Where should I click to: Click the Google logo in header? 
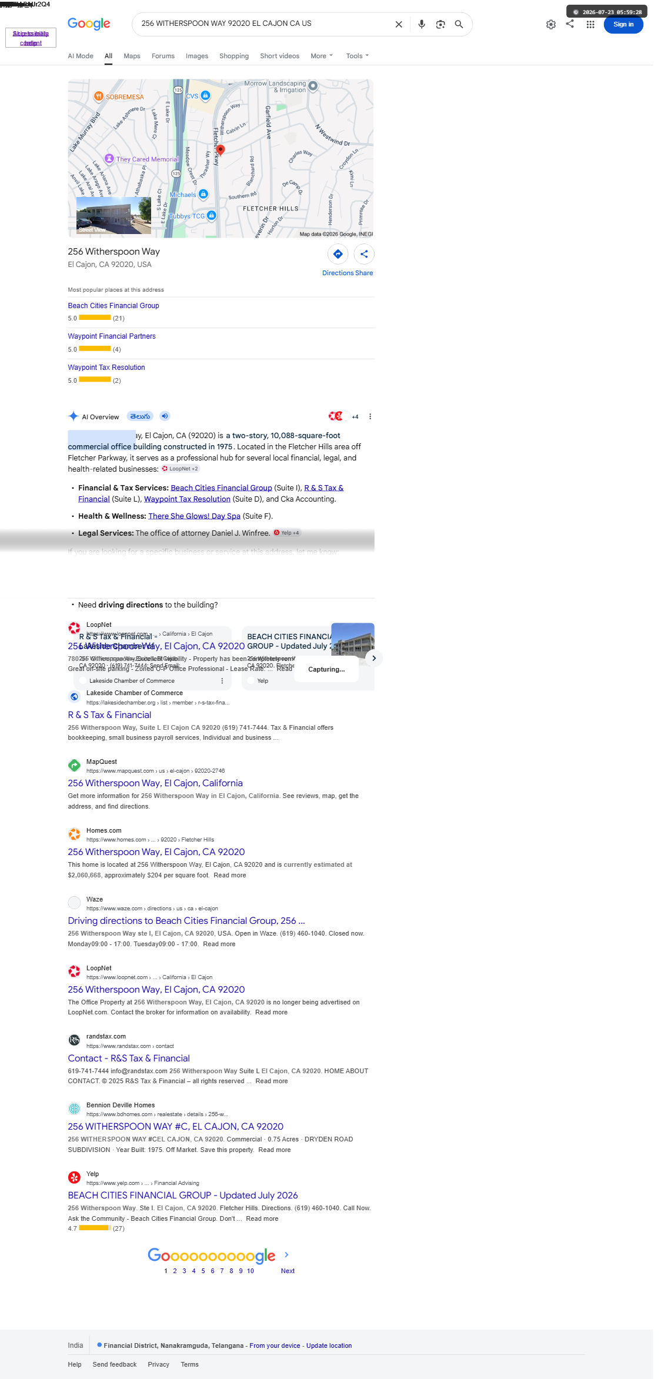pos(89,24)
